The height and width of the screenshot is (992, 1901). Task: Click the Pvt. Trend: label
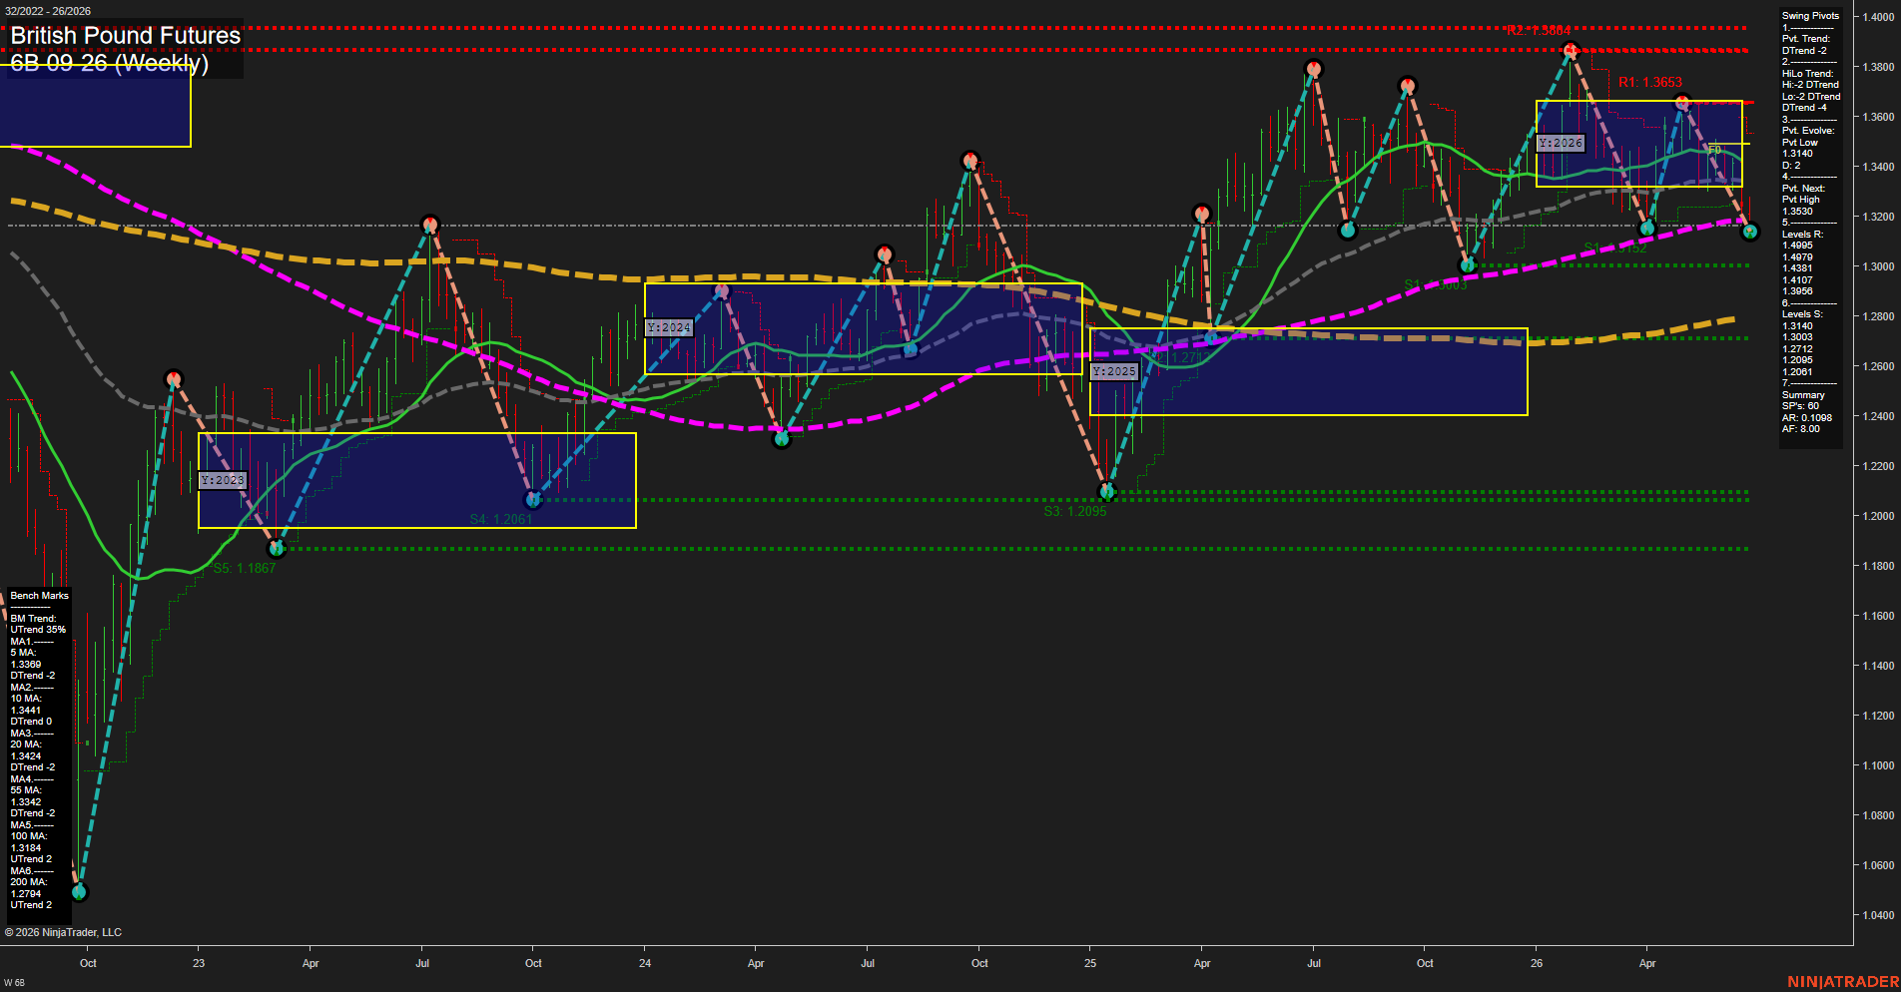click(1806, 39)
